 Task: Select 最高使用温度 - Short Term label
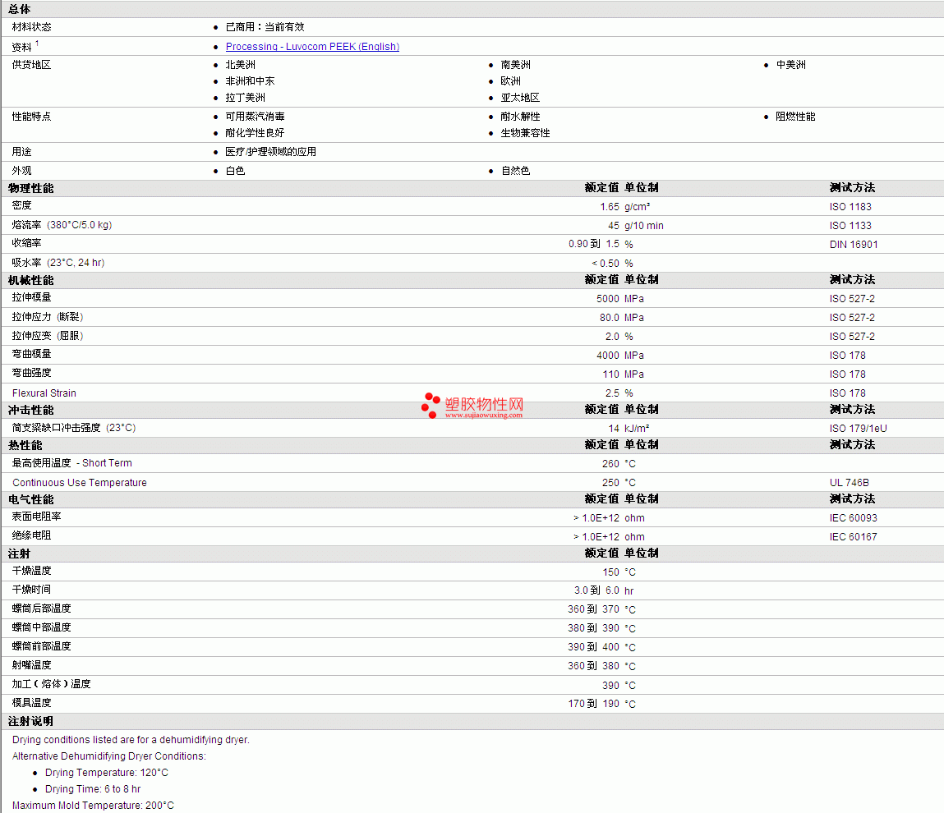pos(72,463)
